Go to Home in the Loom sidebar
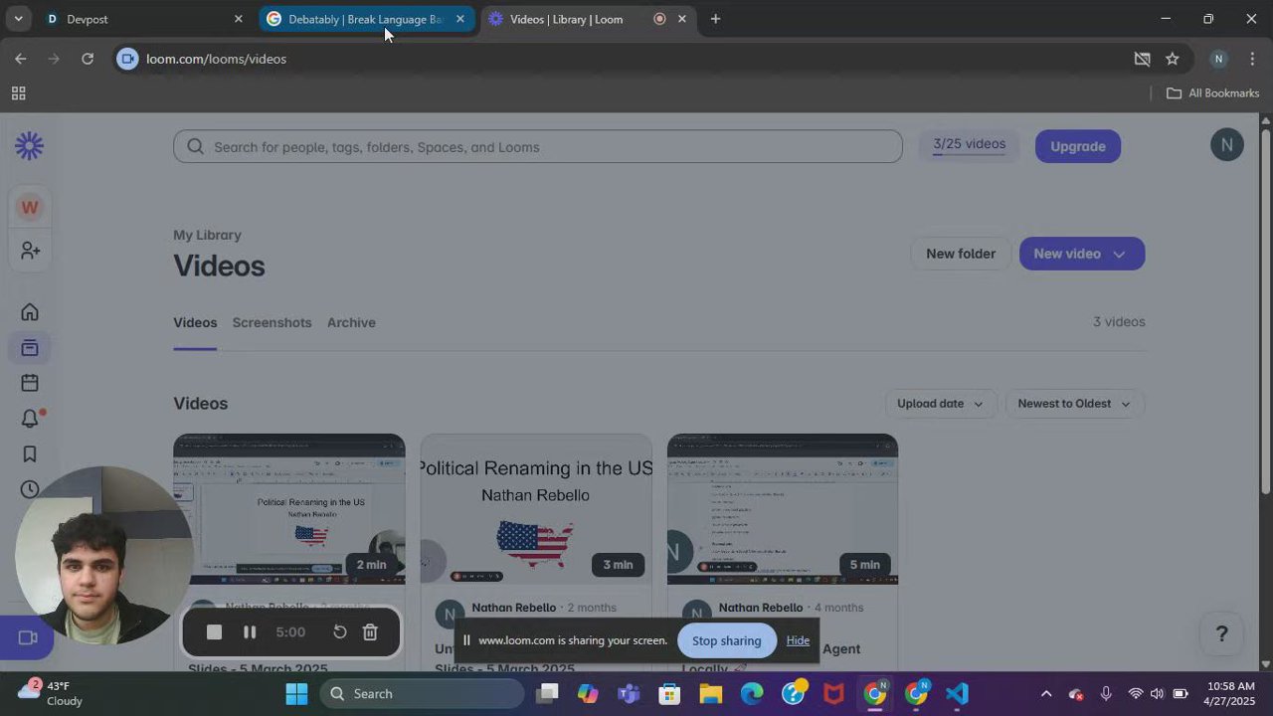The width and height of the screenshot is (1273, 716). point(30,312)
